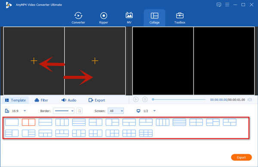Mute the preview volume speaker icon
Screen dimensions: 258x167
click(x=250, y=99)
